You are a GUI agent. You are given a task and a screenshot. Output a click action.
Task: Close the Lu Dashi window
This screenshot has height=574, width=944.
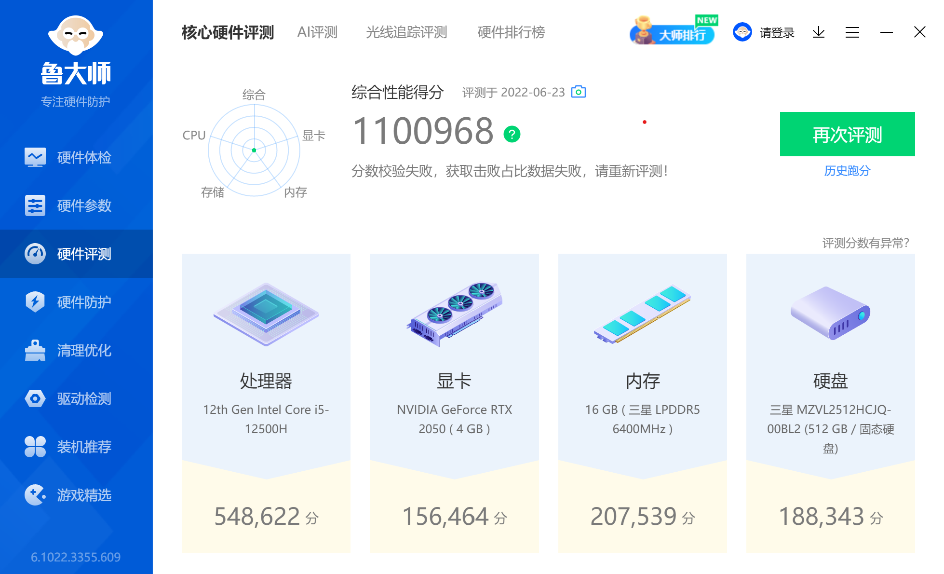920,32
